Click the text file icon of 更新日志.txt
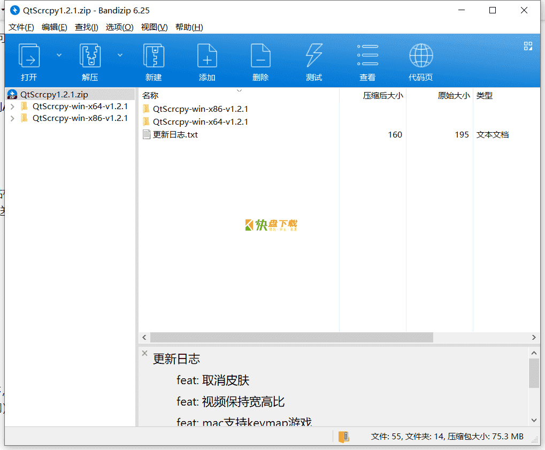This screenshot has width=545, height=450. [147, 135]
